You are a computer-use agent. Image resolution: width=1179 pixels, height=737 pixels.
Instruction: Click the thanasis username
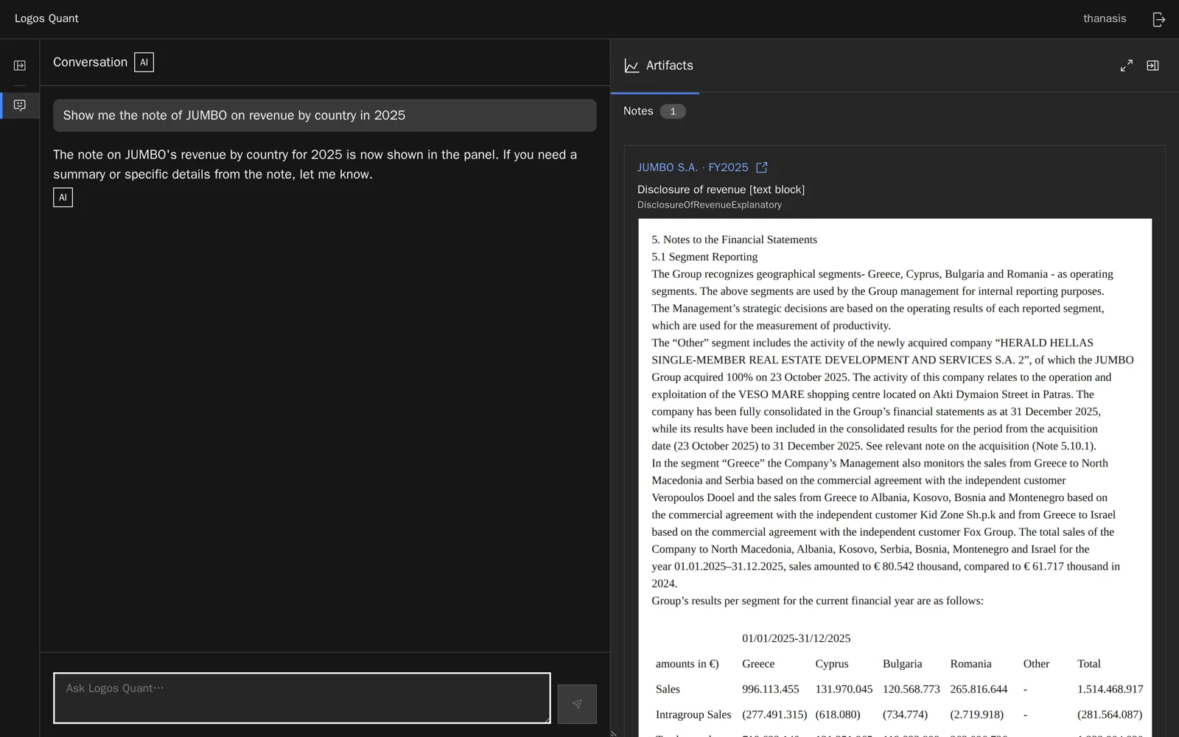[x=1105, y=18]
